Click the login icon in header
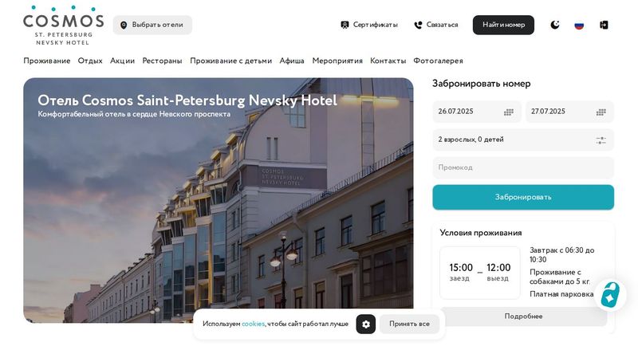This screenshot has height=358, width=638. [x=604, y=25]
